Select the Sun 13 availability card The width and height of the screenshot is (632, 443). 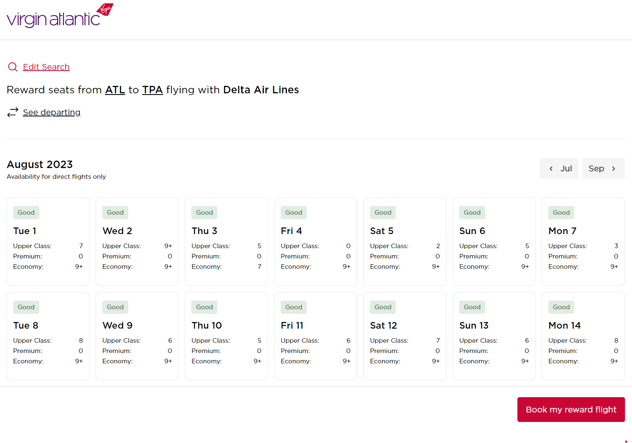pos(494,336)
